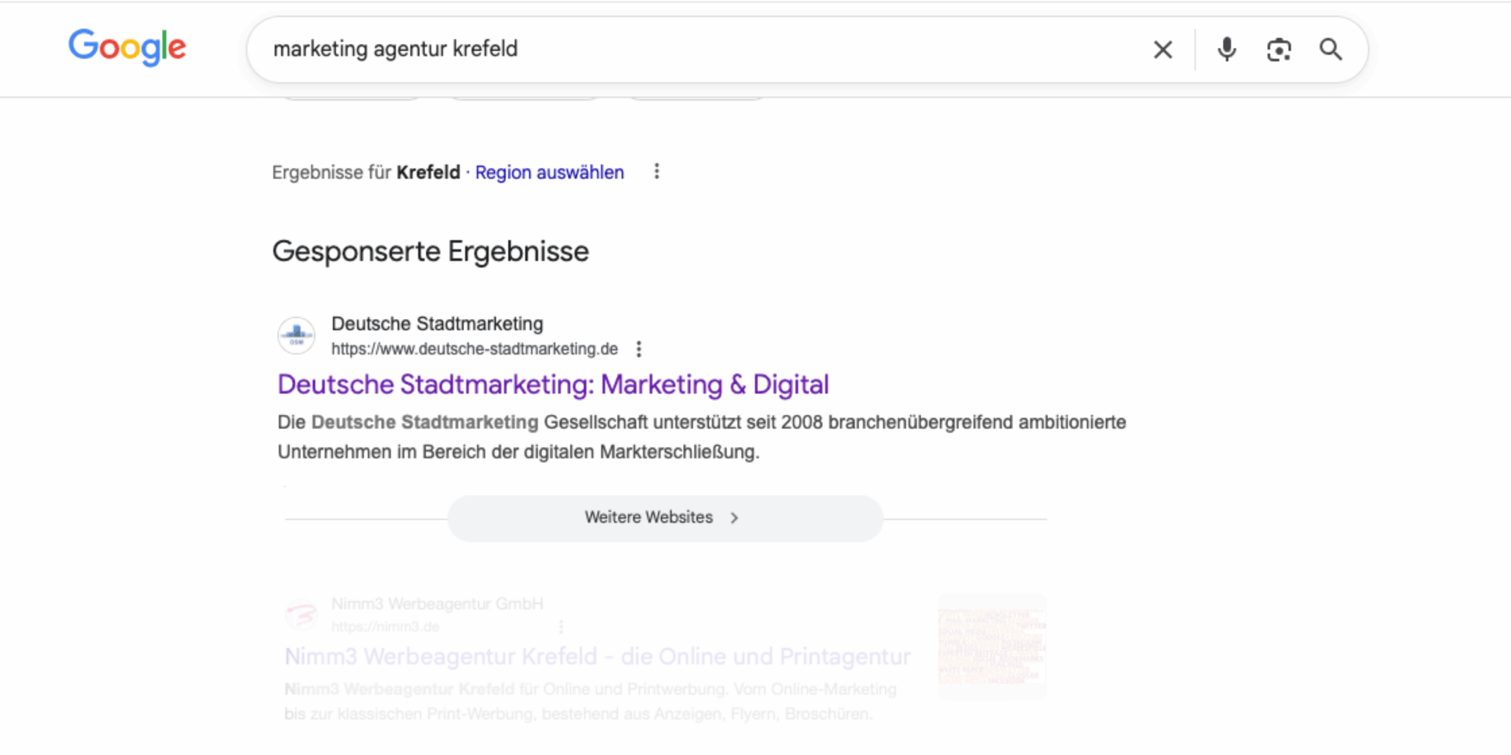
Task: Open options menu next to deutsche-stadtmarketing.de URL
Action: 639,349
